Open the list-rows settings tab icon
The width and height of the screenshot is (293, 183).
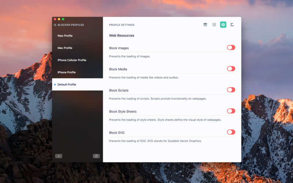click(x=205, y=25)
